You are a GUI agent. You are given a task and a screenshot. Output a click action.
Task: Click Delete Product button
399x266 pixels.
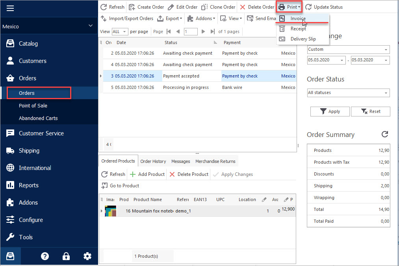(189, 174)
